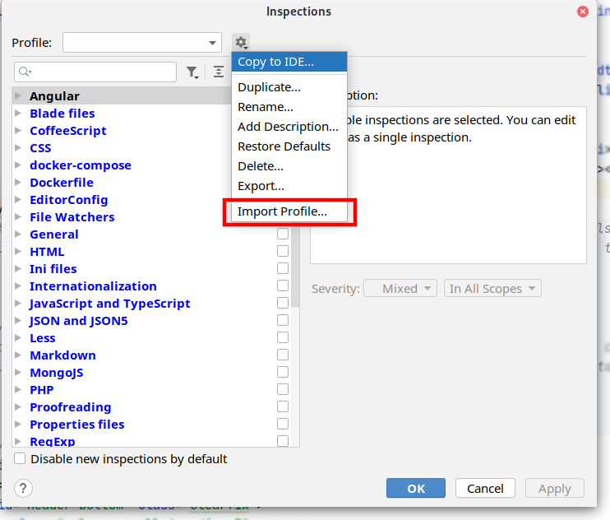Expand the JavaScript and TypeScript group
Image resolution: width=610 pixels, height=520 pixels.
point(19,304)
